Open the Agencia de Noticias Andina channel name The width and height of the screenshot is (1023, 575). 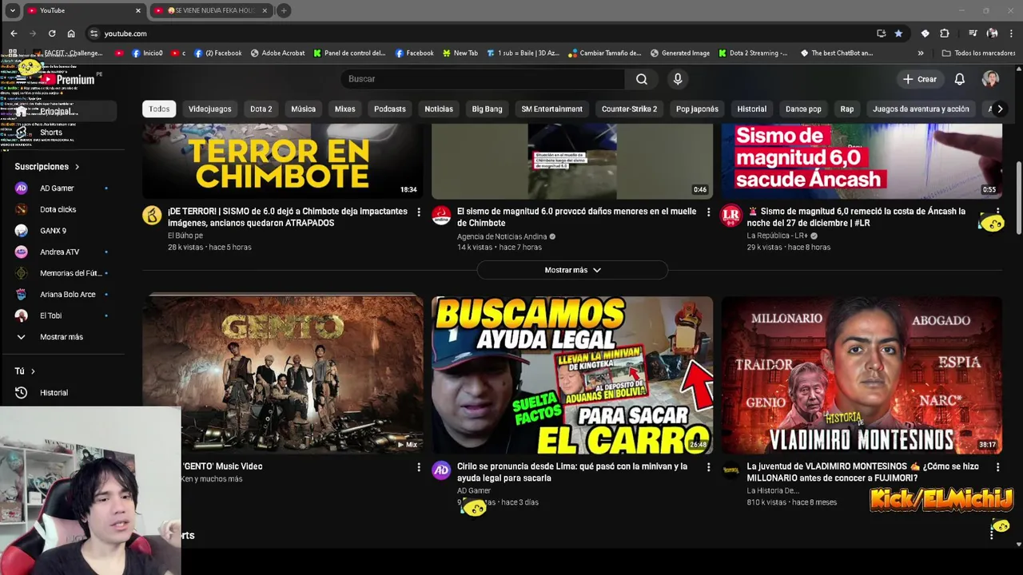click(x=502, y=236)
